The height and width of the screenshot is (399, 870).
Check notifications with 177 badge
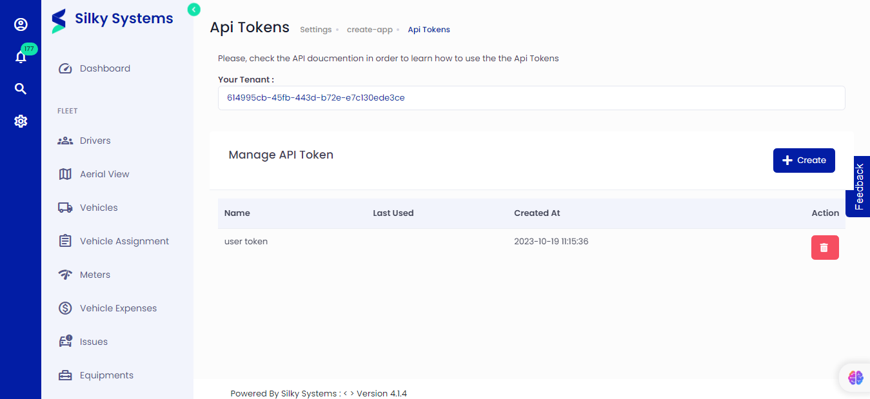click(21, 57)
